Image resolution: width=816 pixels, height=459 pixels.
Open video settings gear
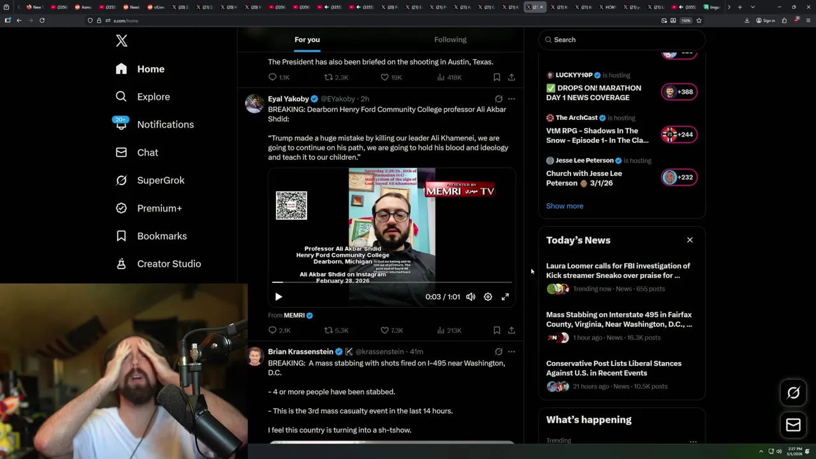tap(488, 297)
